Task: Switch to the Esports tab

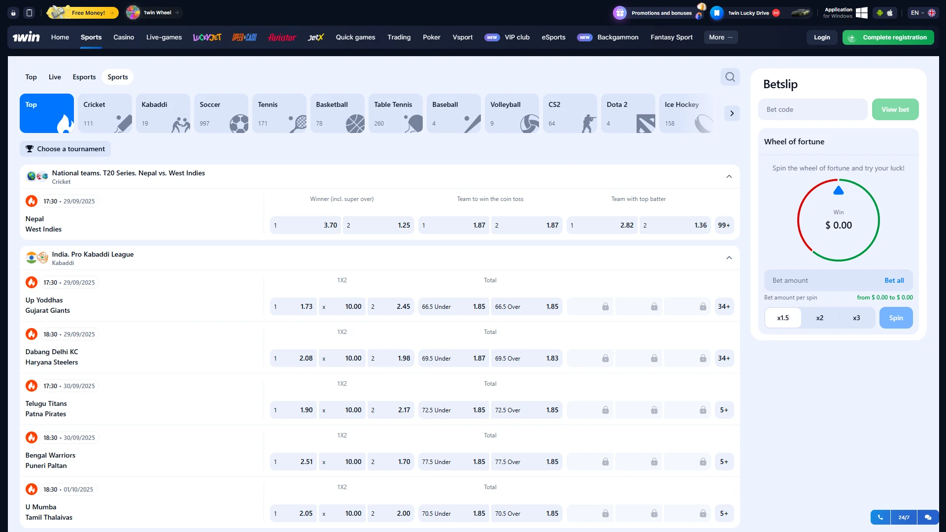Action: (x=84, y=77)
